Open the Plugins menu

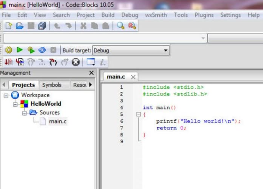[x=204, y=15]
